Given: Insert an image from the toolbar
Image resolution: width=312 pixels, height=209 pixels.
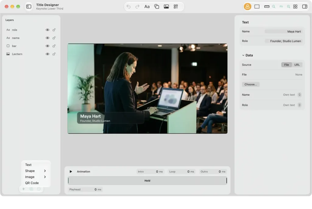Looking at the screenshot, I should pyautogui.click(x=166, y=7).
